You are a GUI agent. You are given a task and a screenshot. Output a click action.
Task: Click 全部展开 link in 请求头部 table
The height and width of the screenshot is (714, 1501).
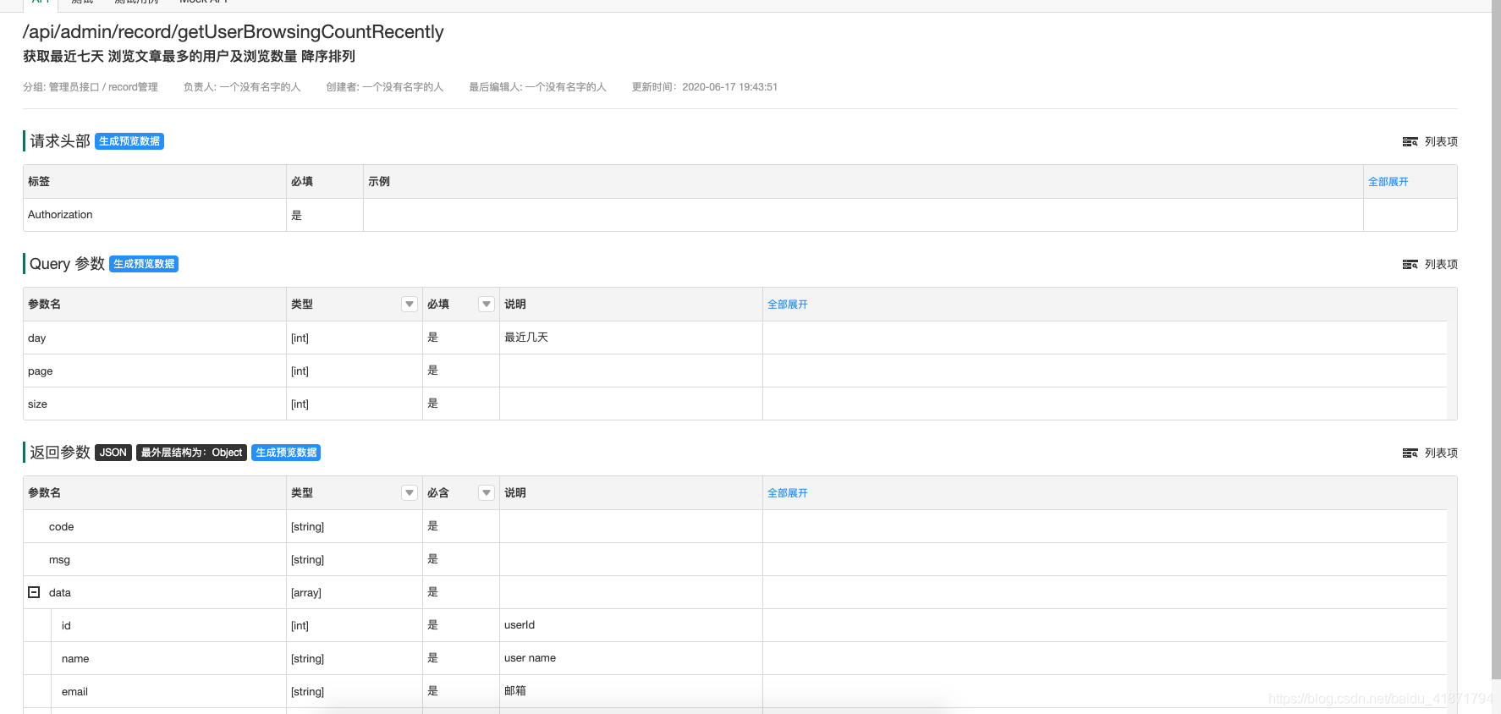pos(1388,182)
